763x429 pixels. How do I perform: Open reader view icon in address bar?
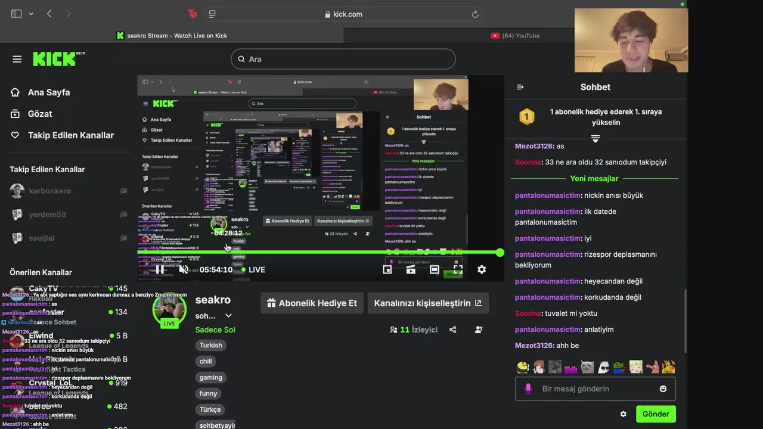[212, 14]
